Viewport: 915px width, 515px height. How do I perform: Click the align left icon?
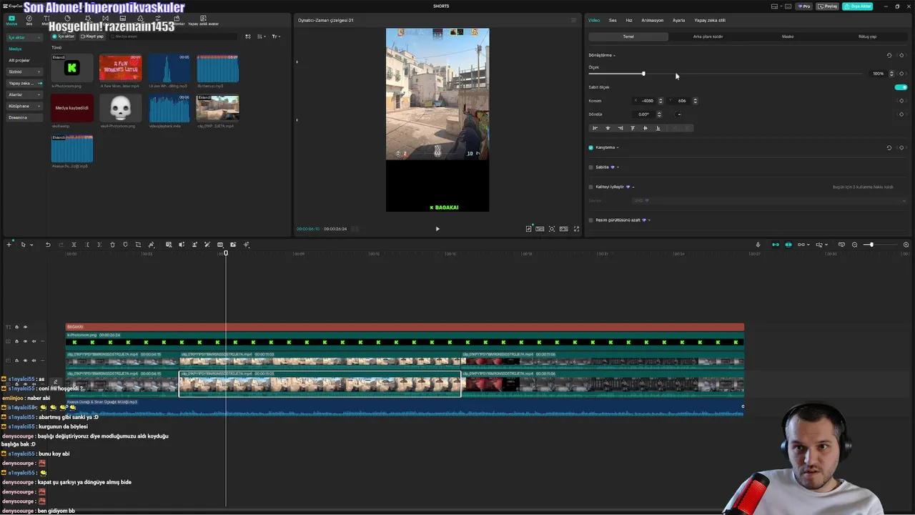coord(595,128)
